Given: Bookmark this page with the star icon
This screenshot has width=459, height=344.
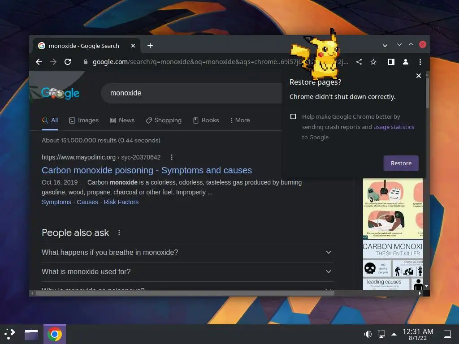Looking at the screenshot, I should click(373, 62).
